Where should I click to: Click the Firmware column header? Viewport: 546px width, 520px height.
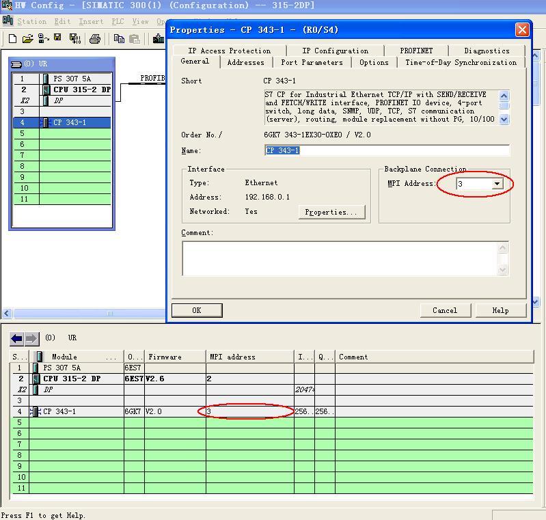[x=175, y=357]
